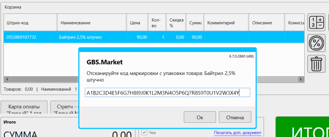Click the cart scrollbar right arrow
Screen dimensions: 329x137
(301, 79)
